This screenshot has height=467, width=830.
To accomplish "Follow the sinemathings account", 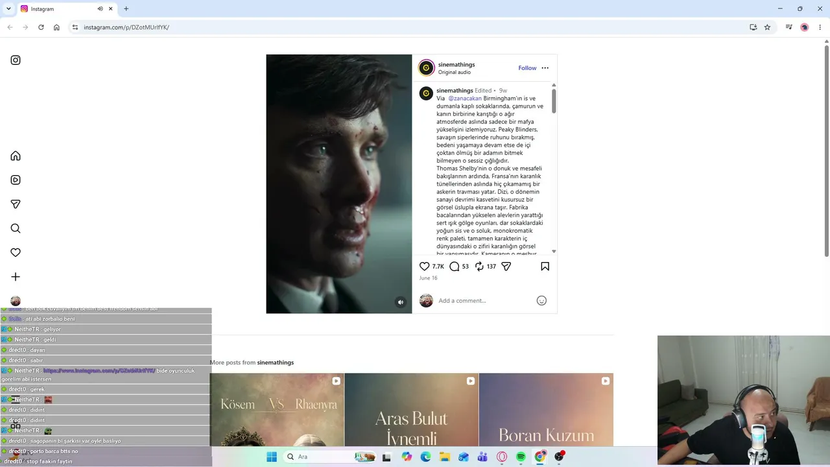I will [527, 68].
